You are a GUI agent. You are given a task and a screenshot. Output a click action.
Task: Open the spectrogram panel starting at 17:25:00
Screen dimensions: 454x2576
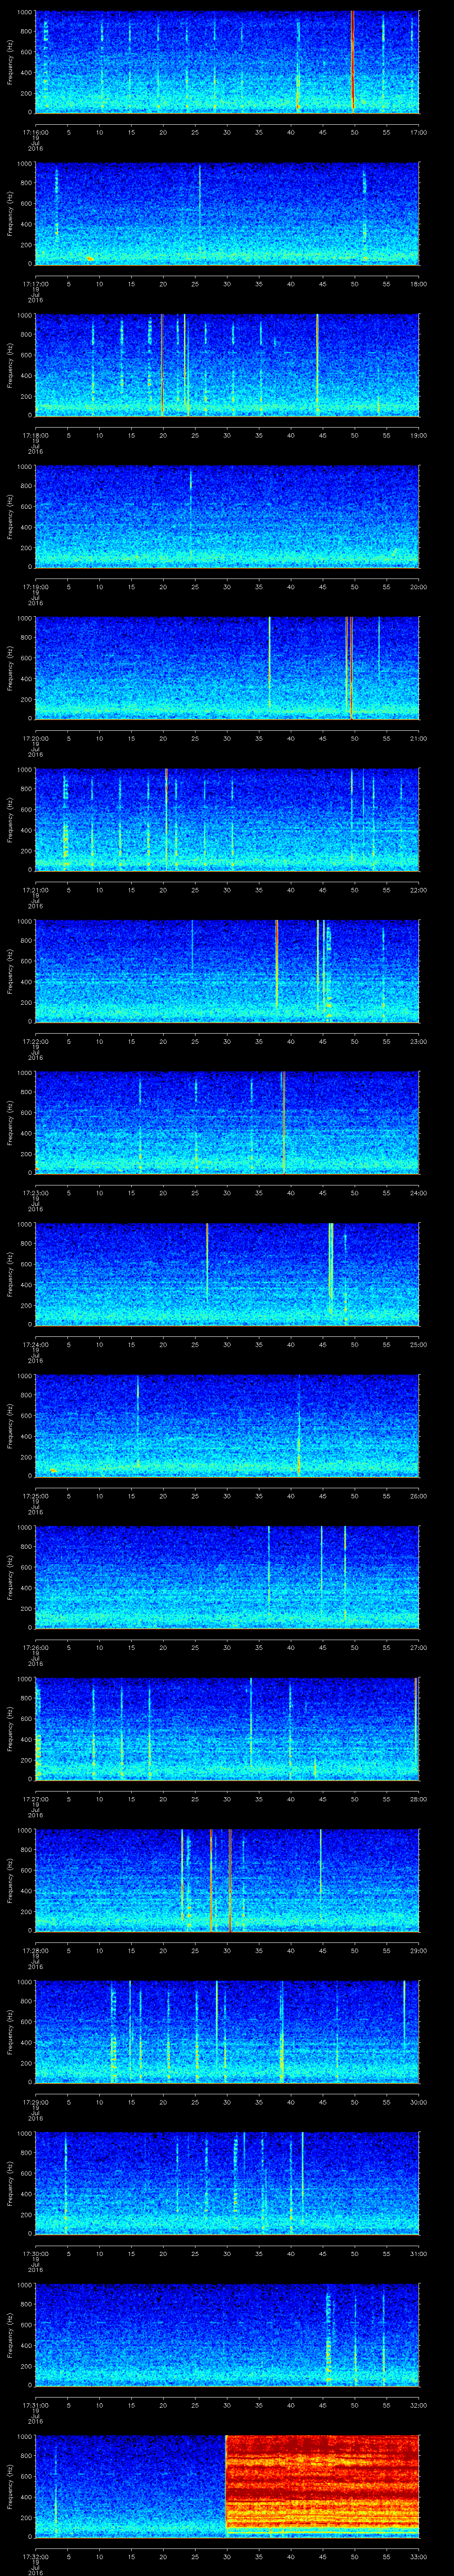pos(227,1426)
